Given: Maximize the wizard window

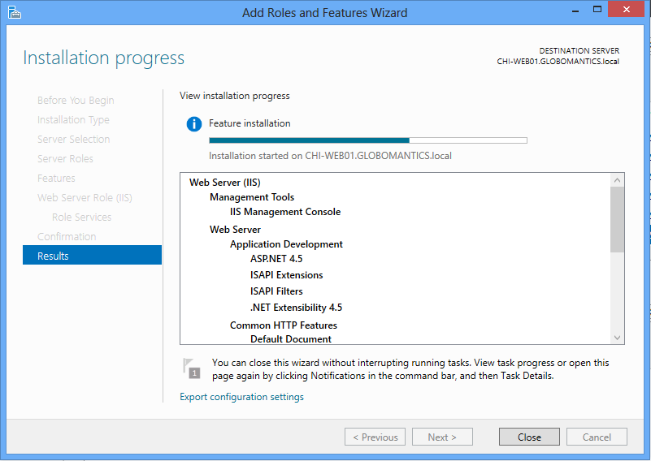Looking at the screenshot, I should (597, 10).
